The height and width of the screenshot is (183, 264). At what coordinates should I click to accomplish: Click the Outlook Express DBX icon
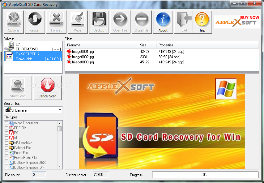tap(11, 163)
